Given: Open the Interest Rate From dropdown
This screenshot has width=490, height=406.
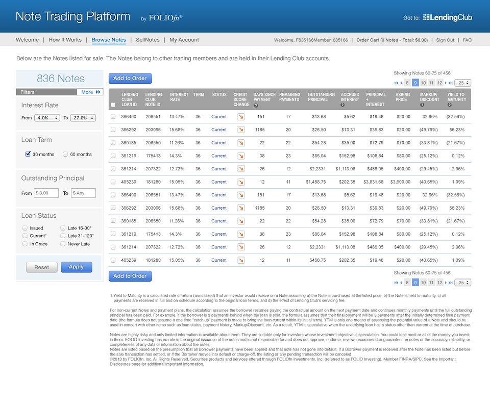Looking at the screenshot, I should pyautogui.click(x=47, y=118).
